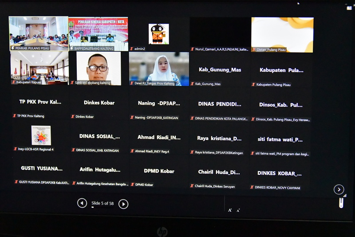
Task: Click DINAS SOSIAL_KAB. KATINGAN tile
Action: click(99, 137)
